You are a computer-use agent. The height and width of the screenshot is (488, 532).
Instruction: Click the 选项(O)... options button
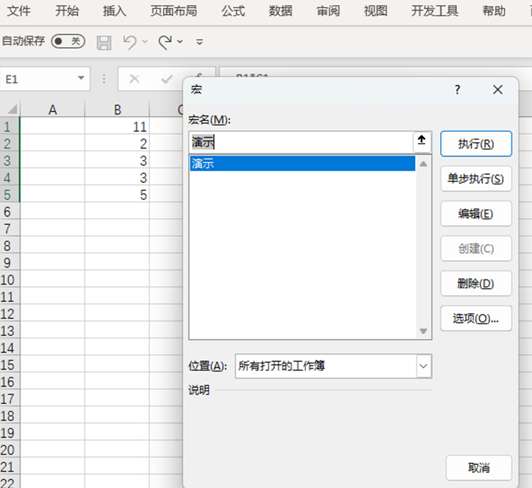click(476, 318)
